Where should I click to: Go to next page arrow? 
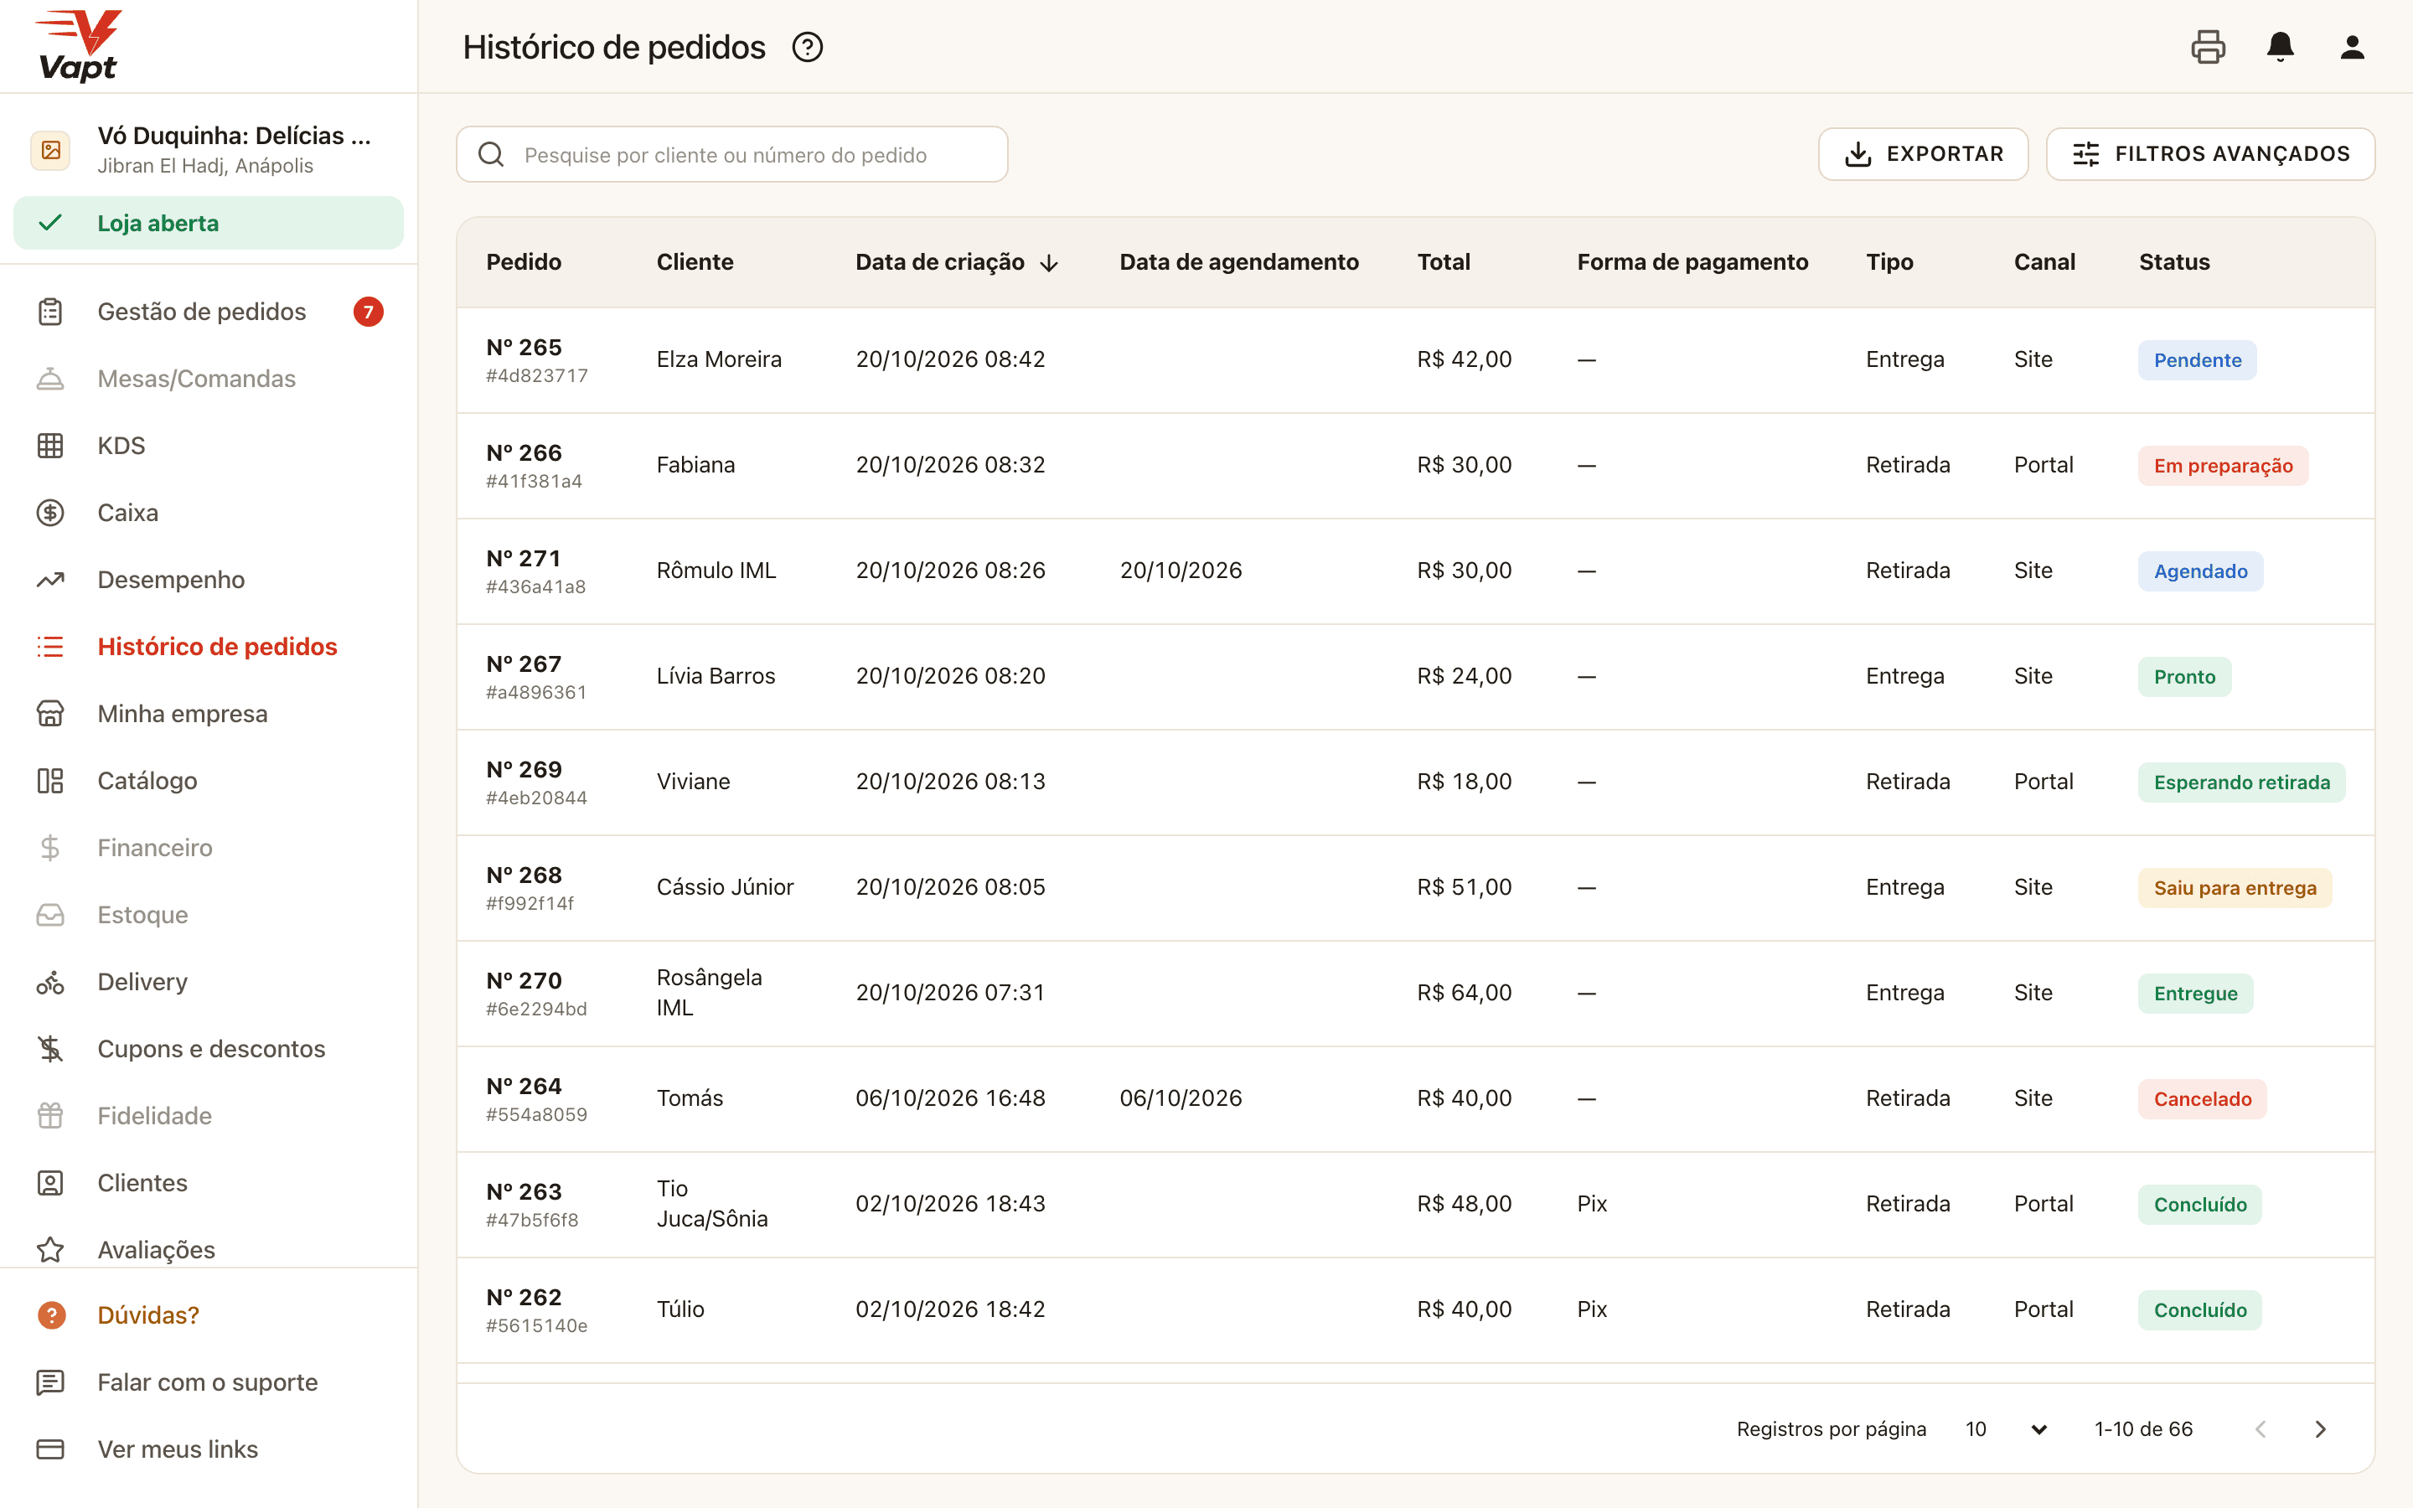[x=2320, y=1429]
